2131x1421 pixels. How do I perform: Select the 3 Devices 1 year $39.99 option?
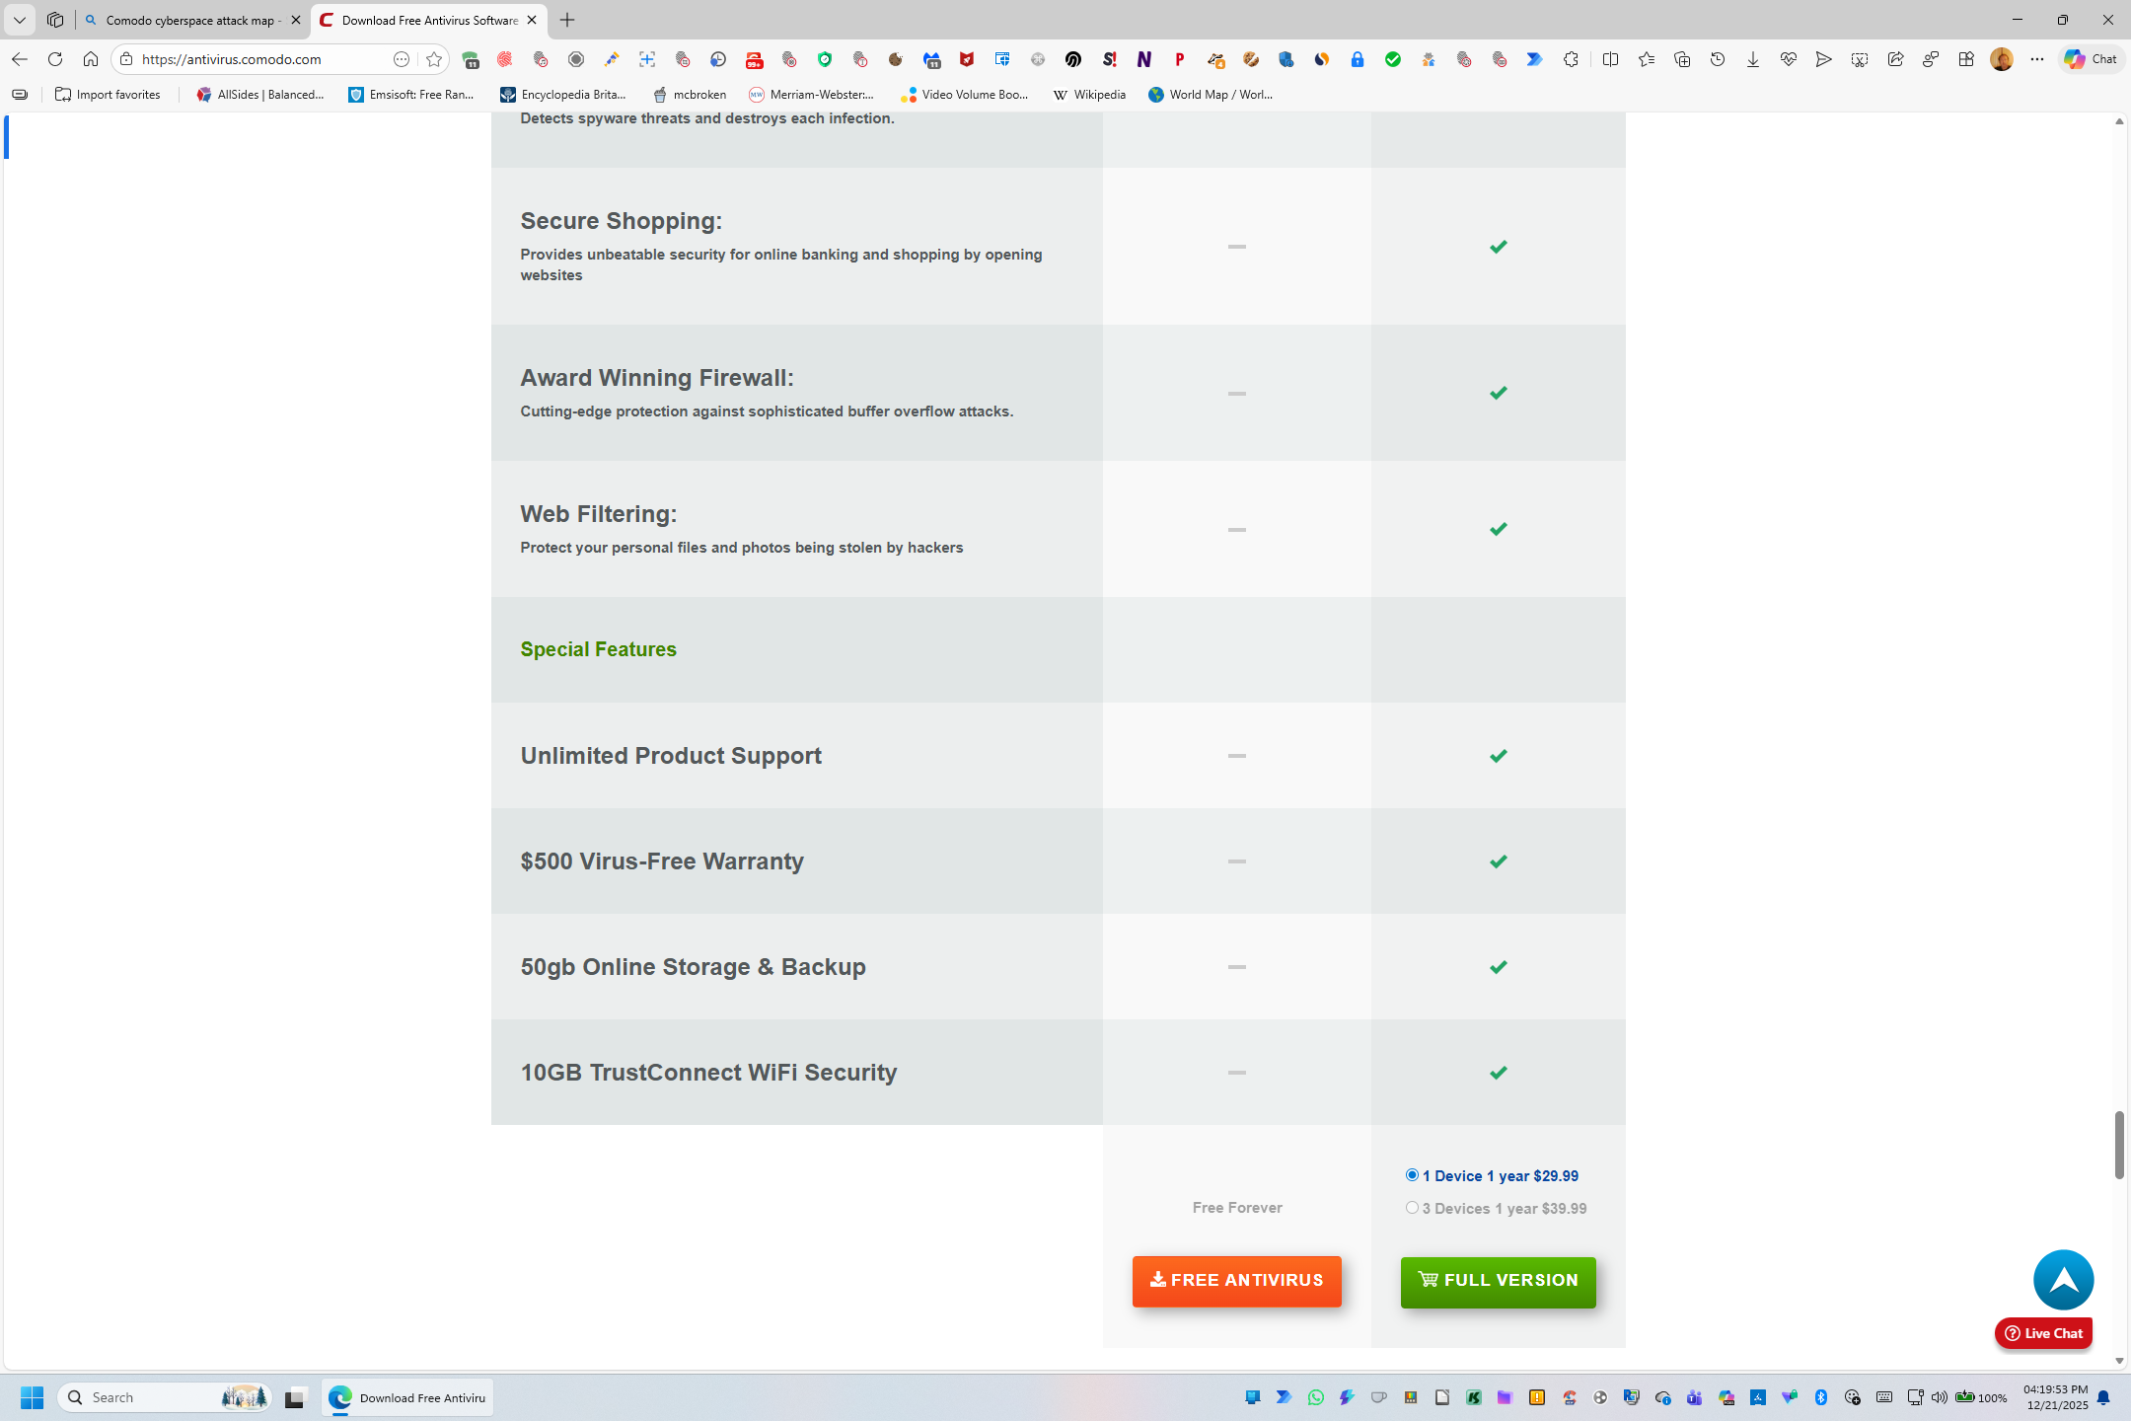click(1412, 1208)
